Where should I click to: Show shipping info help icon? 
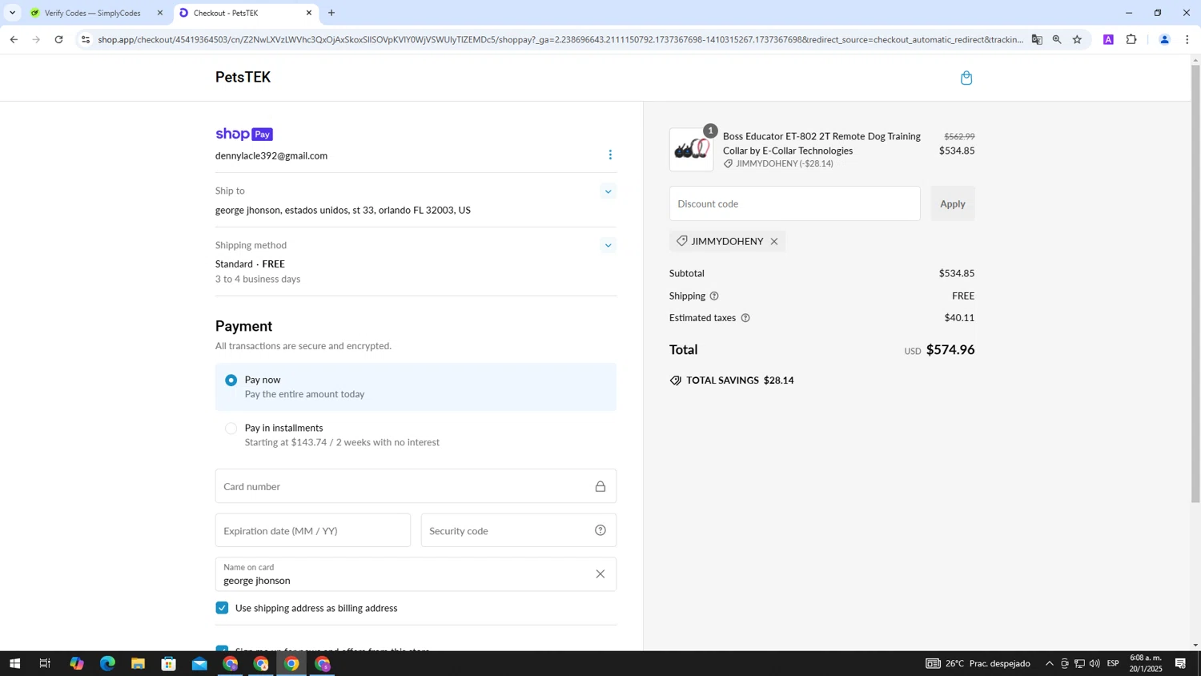coord(714,296)
